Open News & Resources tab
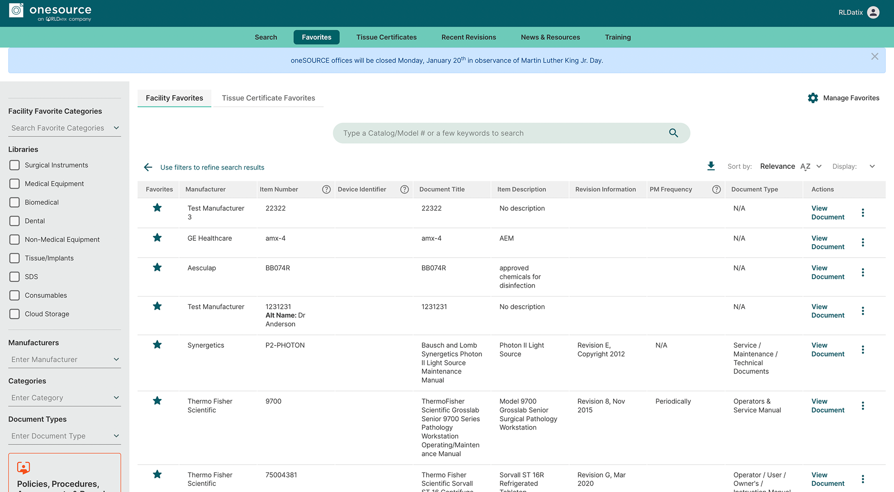 coord(550,37)
